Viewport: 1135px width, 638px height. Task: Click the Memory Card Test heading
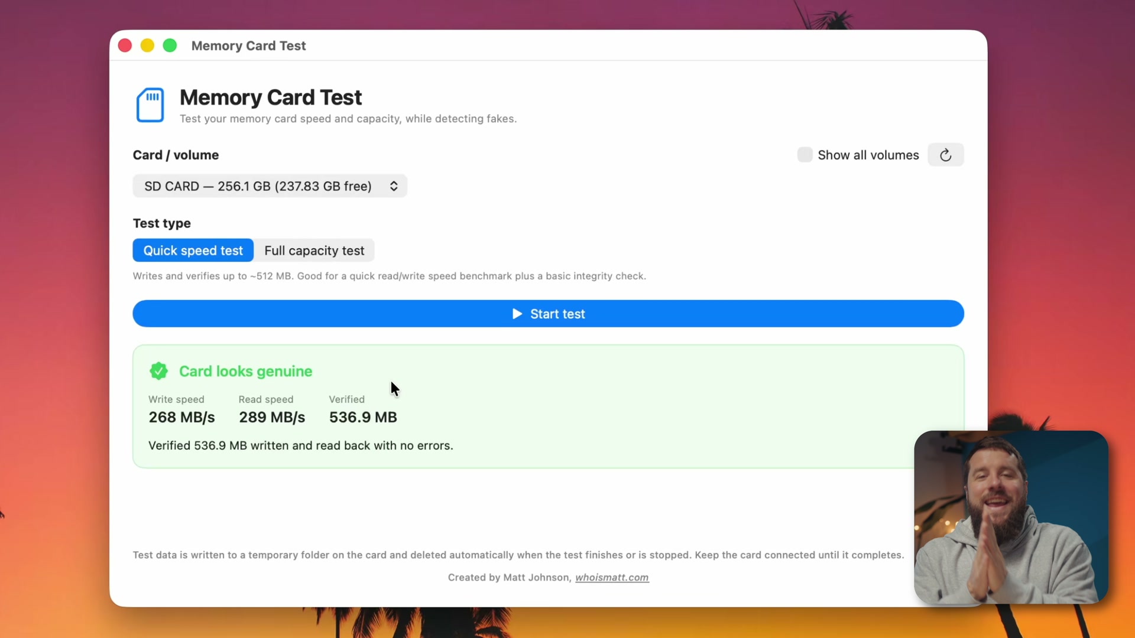point(271,97)
